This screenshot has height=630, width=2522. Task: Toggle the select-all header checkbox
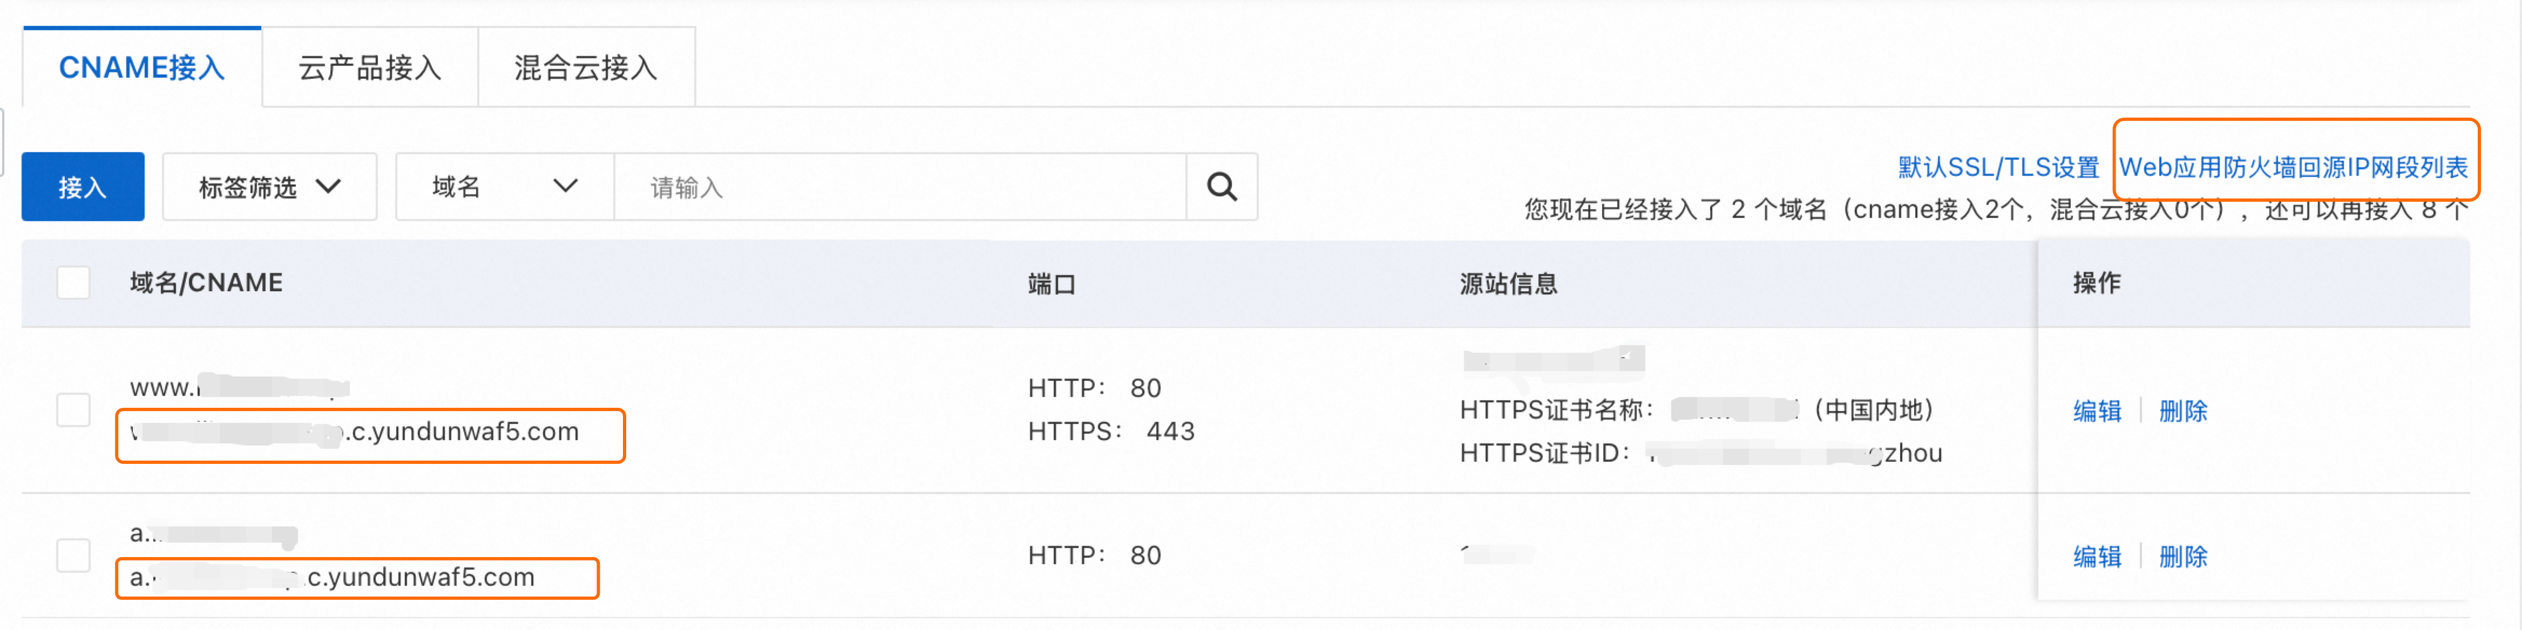click(73, 283)
